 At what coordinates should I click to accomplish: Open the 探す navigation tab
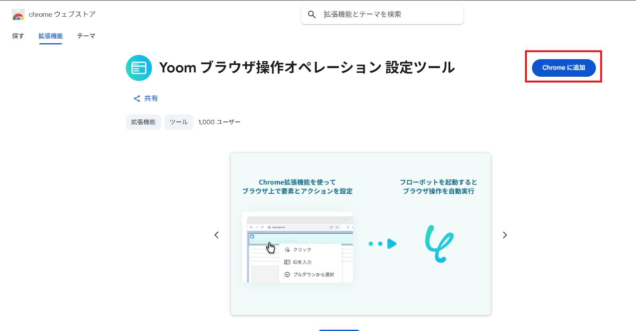(x=18, y=36)
